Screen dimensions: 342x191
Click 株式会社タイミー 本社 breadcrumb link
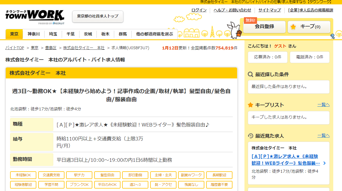point(84,48)
